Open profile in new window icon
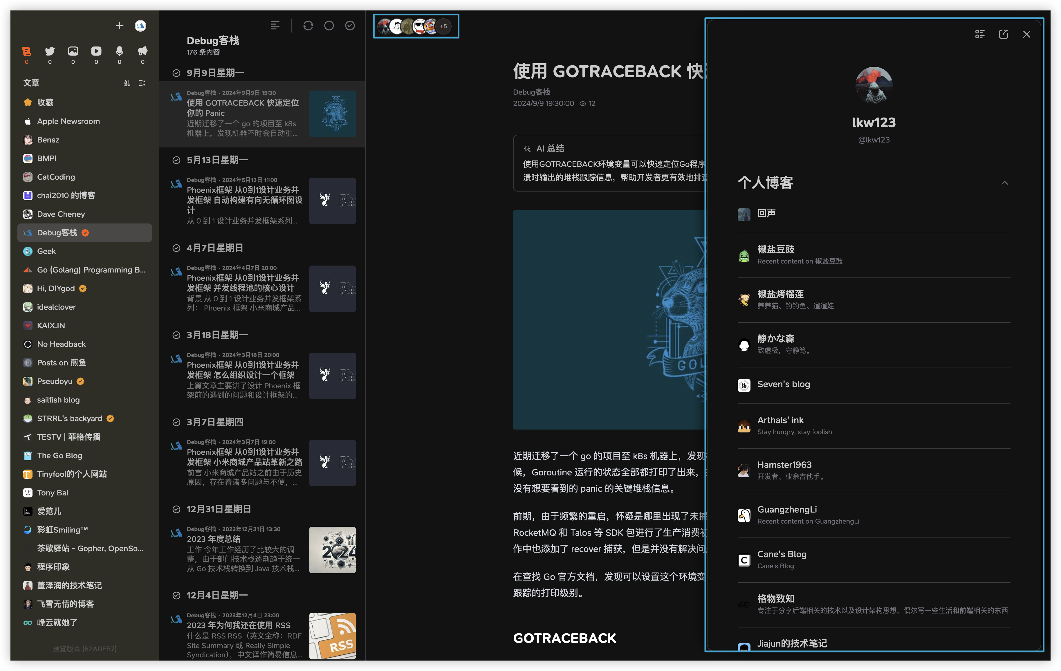1061x671 pixels. tap(1003, 34)
